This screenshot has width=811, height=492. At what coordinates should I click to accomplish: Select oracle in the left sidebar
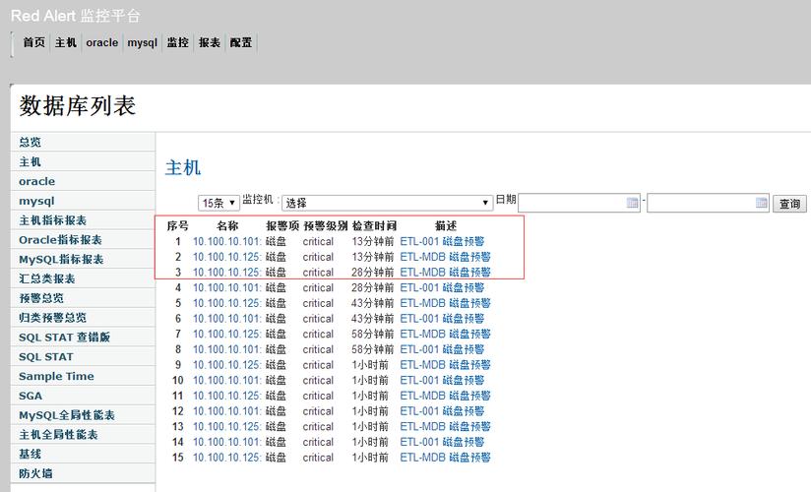click(x=83, y=182)
